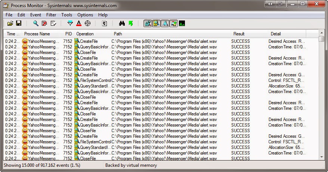Screen dimensions: 328x172
Task: Toggle Show Profiling Events button
Action: 182,23
